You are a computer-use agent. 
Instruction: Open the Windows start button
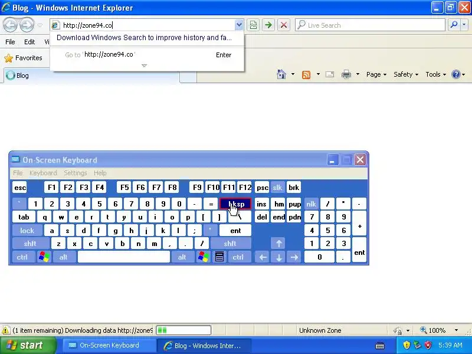coord(28,345)
